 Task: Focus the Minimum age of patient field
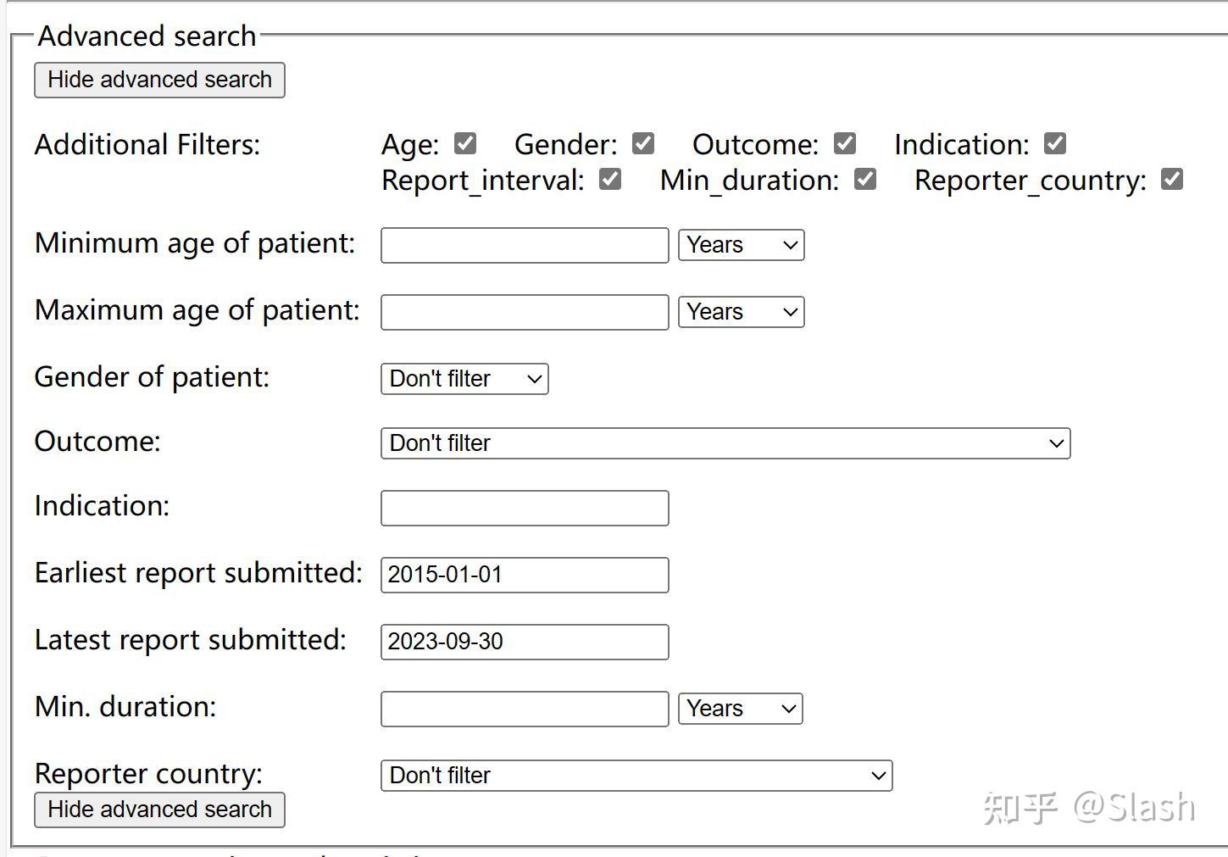[x=525, y=246]
